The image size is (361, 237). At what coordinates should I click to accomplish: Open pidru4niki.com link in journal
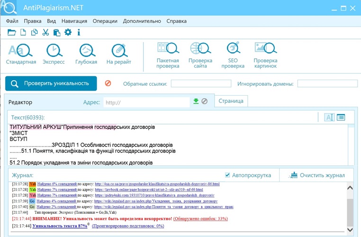coord(155,195)
